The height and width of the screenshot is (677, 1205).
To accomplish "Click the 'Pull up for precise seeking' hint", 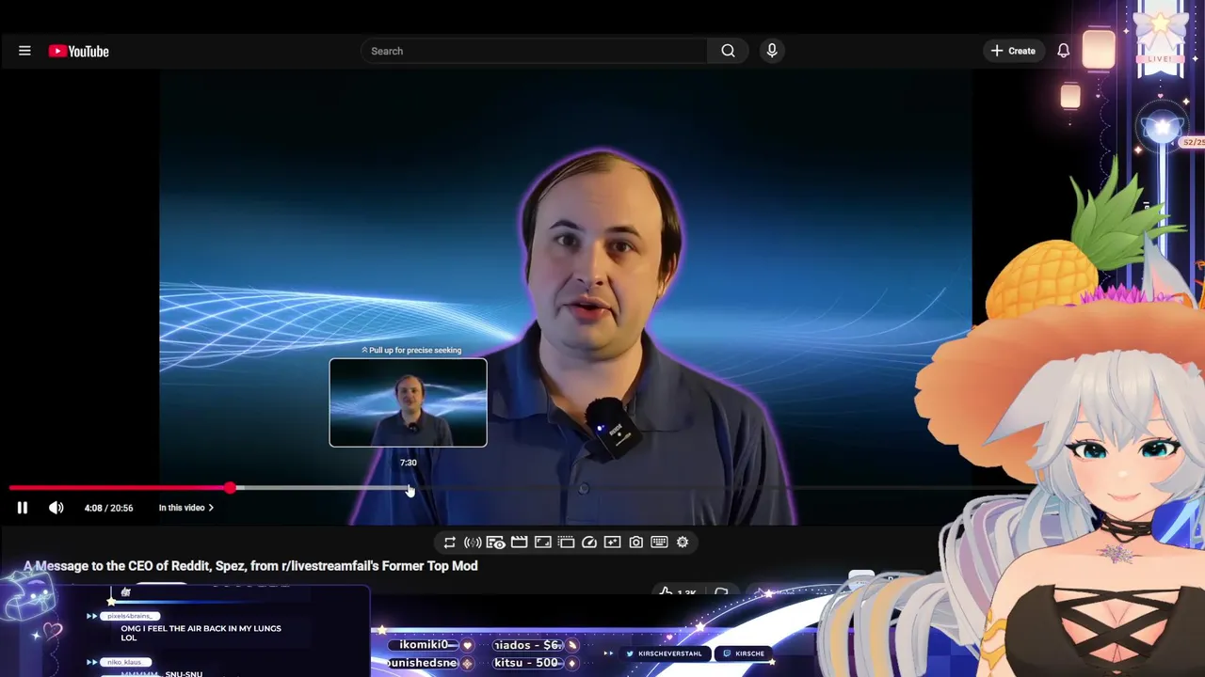I will 411,350.
